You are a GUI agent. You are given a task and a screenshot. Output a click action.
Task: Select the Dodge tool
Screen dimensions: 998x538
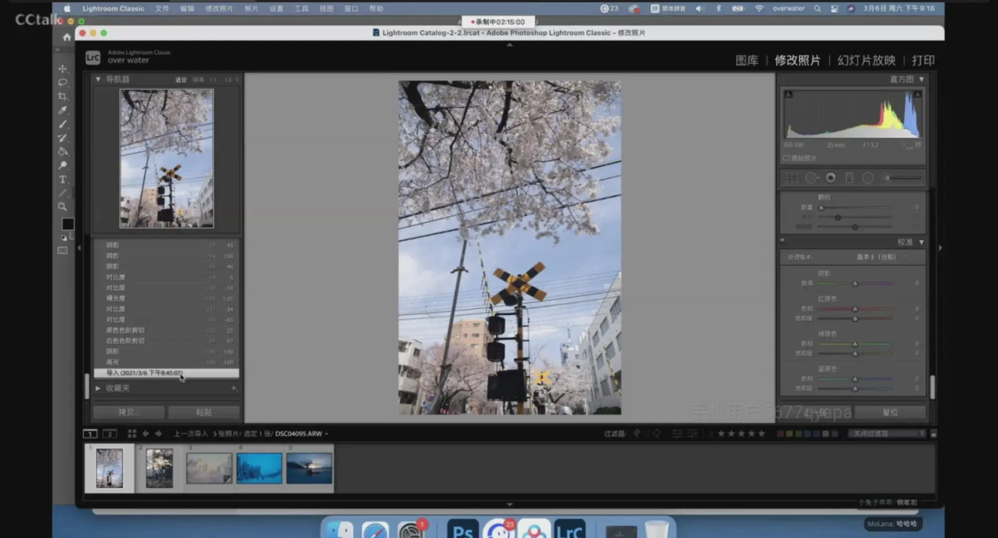tap(63, 165)
